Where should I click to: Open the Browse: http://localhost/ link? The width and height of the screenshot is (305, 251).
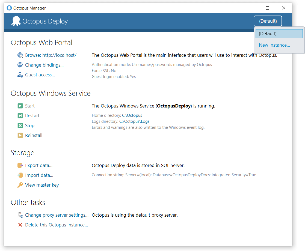pos(51,55)
